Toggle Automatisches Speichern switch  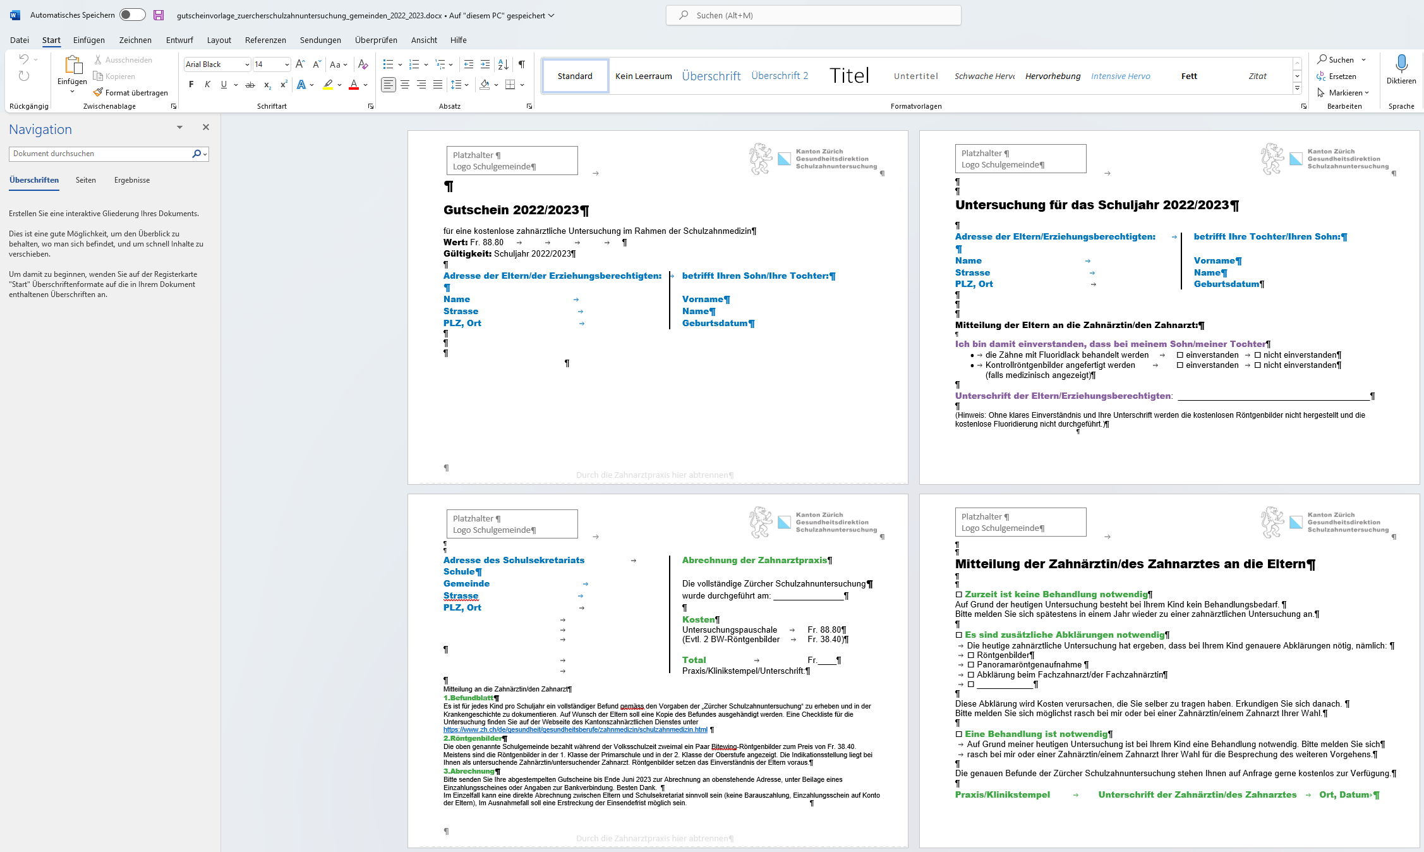[133, 15]
